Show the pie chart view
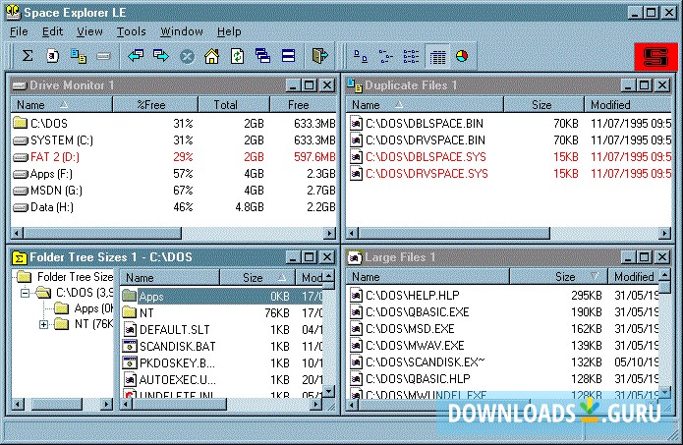683x445 pixels. pos(462,56)
